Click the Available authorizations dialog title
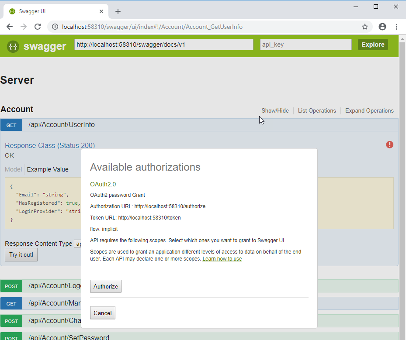 [145, 167]
